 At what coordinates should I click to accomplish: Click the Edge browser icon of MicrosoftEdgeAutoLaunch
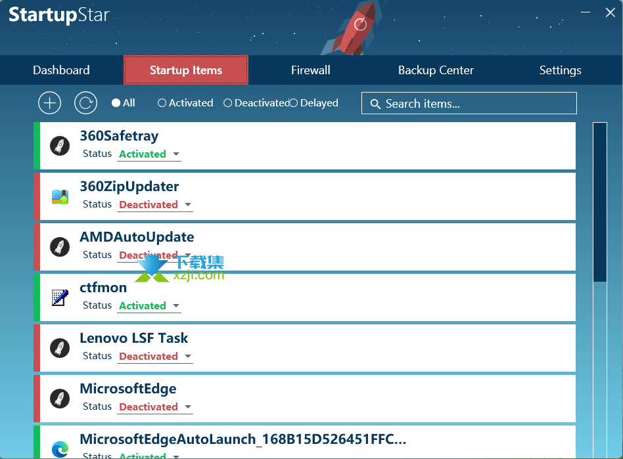click(60, 449)
